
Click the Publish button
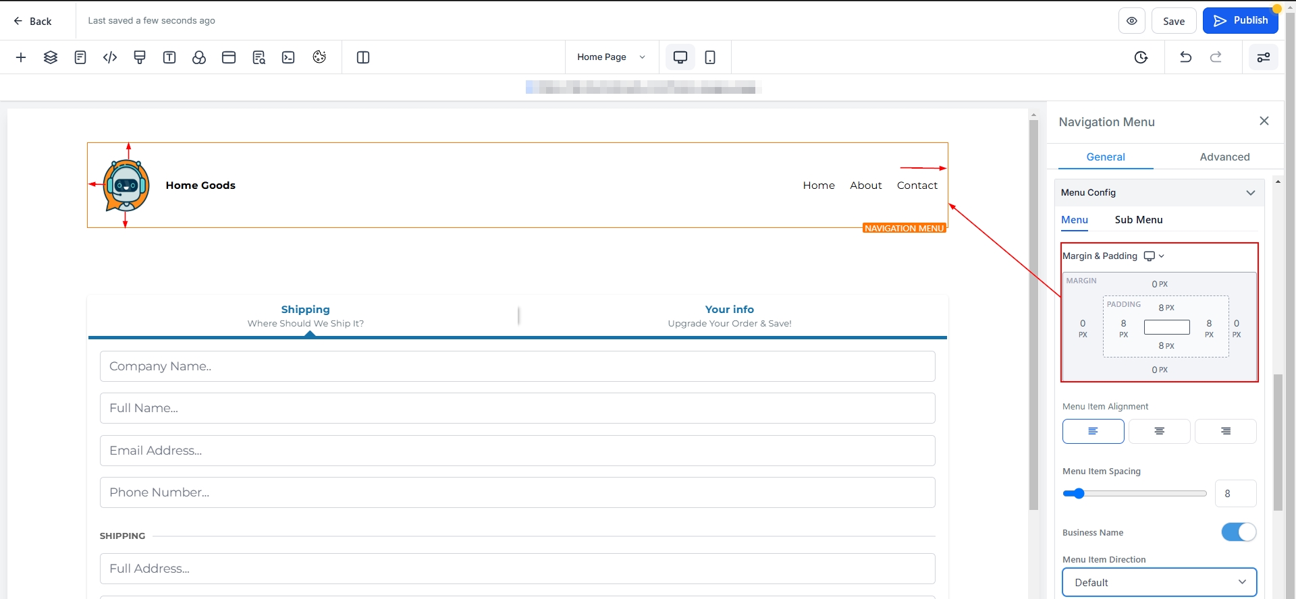coord(1241,21)
